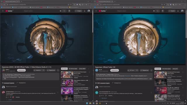
Task: Dislike the top comment in left window
Action: (11, 97)
